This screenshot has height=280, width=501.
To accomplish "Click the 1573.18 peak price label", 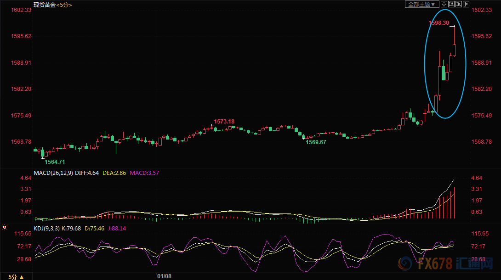I will 226,121.
